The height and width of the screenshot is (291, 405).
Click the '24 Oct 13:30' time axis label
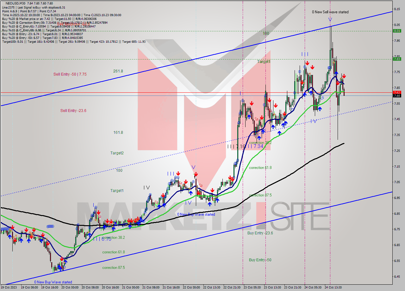click(333, 288)
